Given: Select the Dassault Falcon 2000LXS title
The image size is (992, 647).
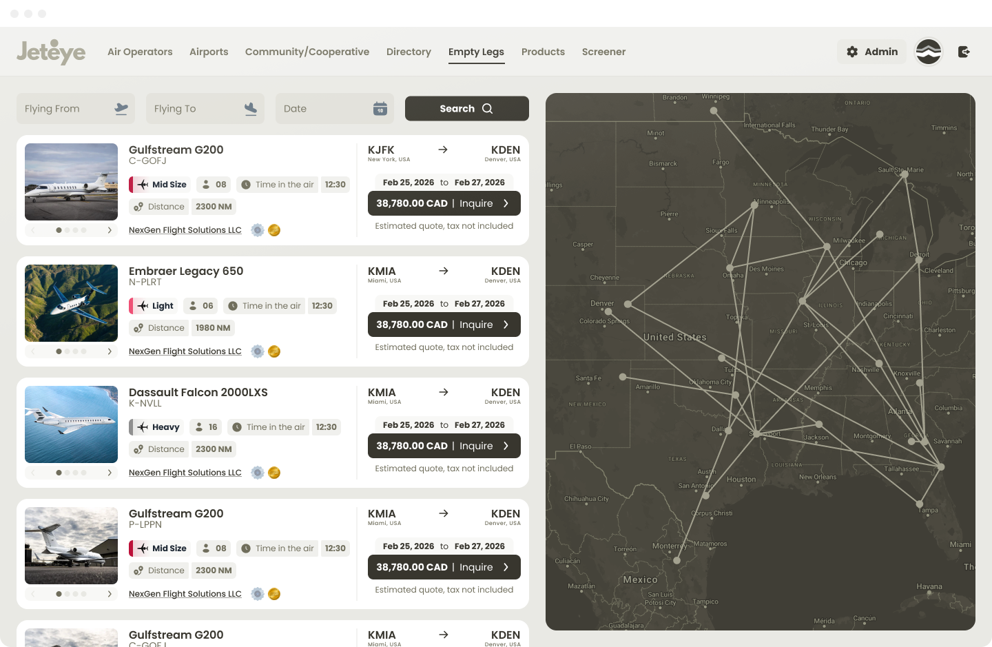Looking at the screenshot, I should 198,392.
